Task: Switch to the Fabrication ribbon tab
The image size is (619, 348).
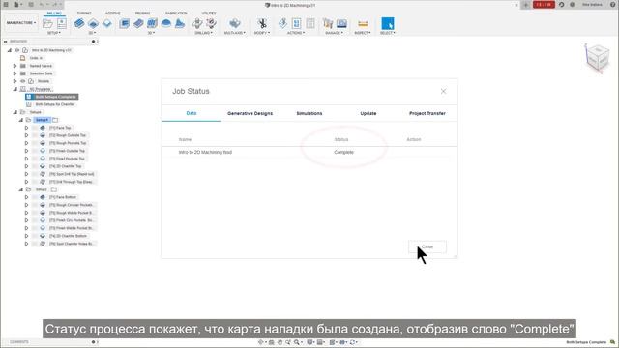Action: point(176,13)
